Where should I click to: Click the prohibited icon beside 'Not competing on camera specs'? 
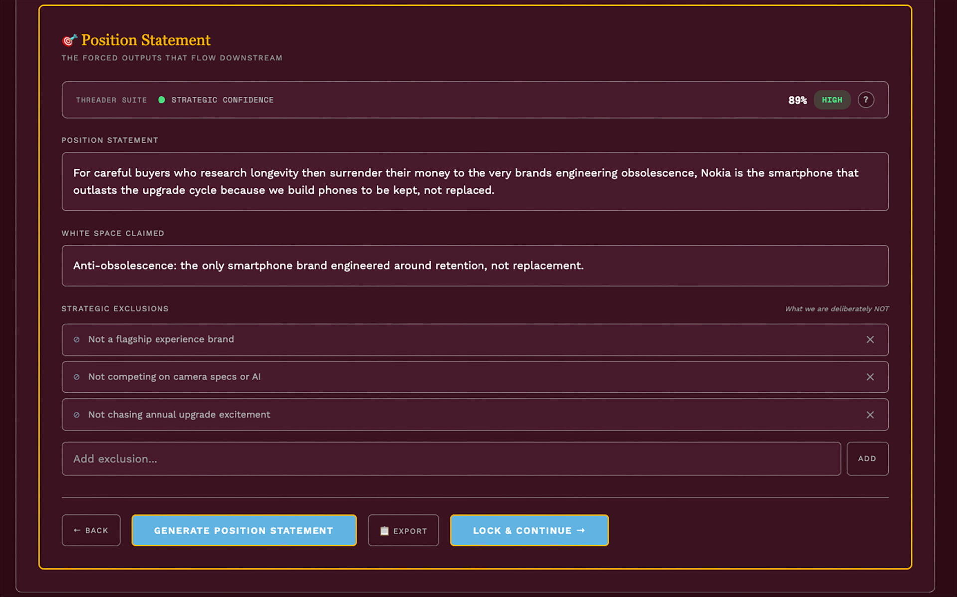tap(77, 377)
